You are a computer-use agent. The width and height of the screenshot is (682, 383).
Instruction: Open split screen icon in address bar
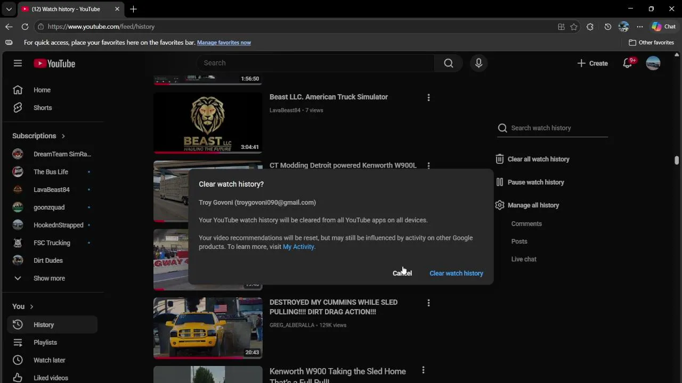click(561, 27)
